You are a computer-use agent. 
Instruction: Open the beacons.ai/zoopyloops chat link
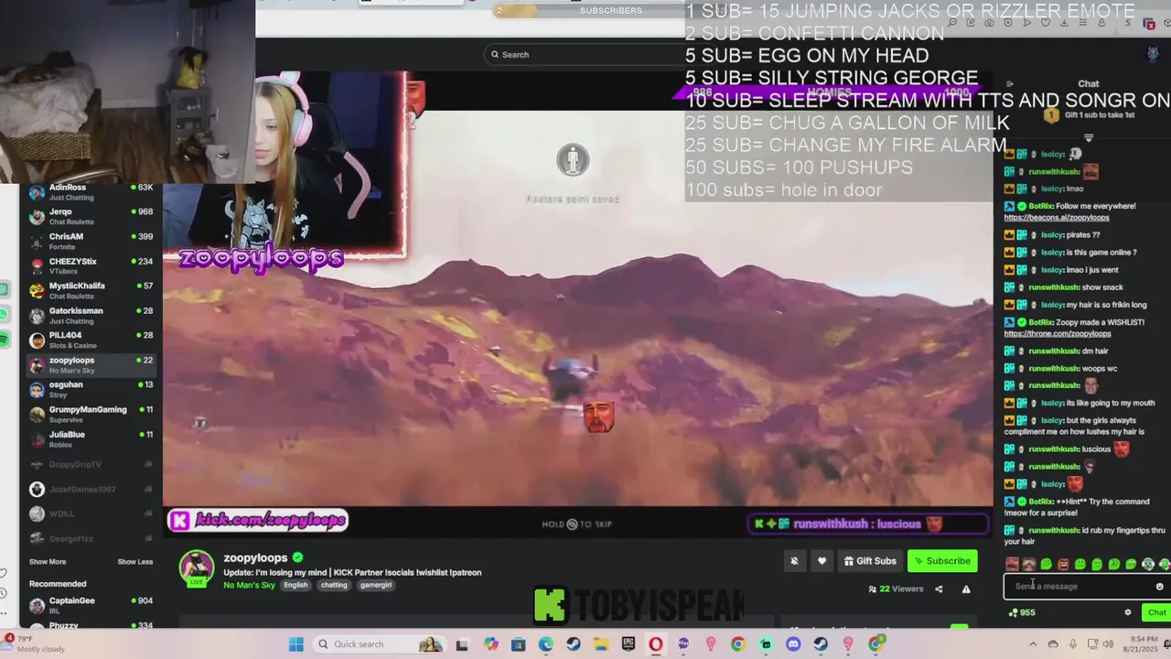click(x=1057, y=218)
